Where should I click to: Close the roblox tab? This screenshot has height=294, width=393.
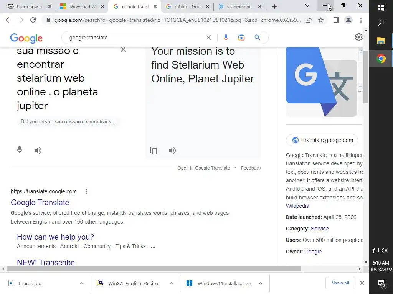tap(208, 7)
